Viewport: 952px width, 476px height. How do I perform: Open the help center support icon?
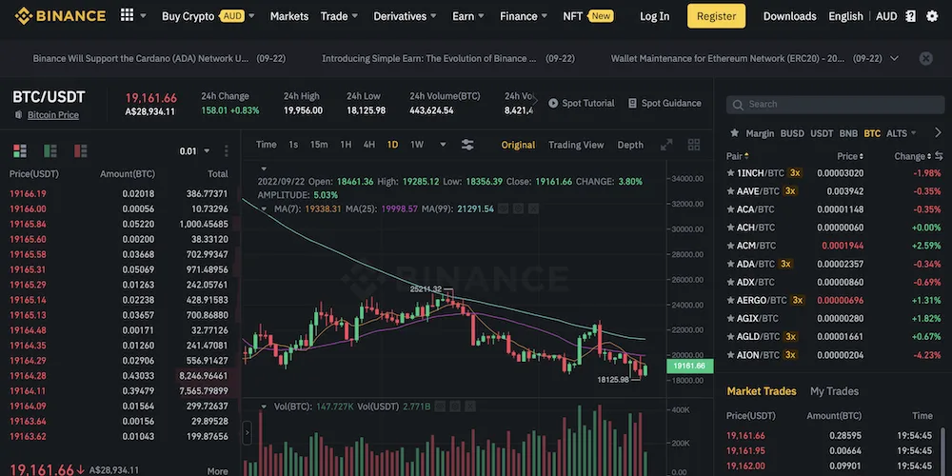coord(911,16)
